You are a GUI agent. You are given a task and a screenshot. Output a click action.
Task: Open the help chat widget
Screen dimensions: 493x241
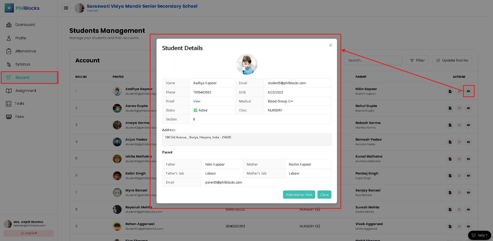click(x=480, y=235)
